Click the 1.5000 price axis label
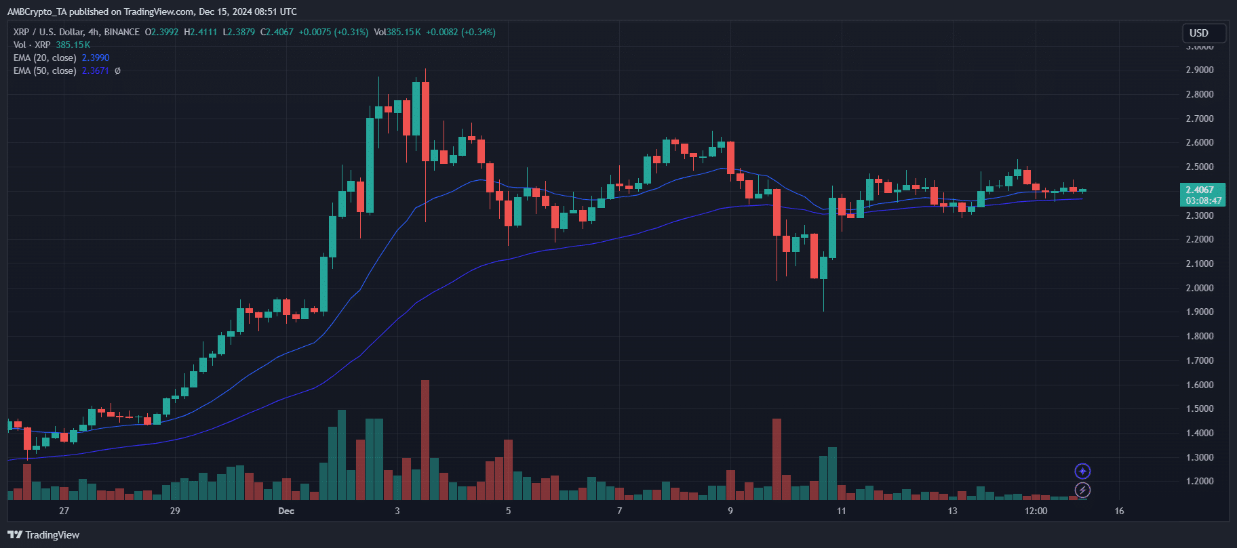This screenshot has height=548, width=1237. point(1199,408)
